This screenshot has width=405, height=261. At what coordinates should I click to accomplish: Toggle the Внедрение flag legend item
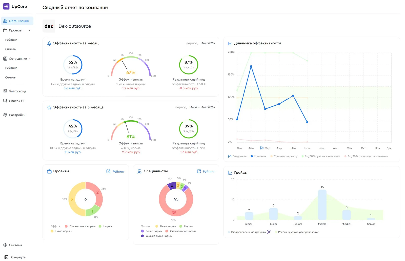point(237,156)
